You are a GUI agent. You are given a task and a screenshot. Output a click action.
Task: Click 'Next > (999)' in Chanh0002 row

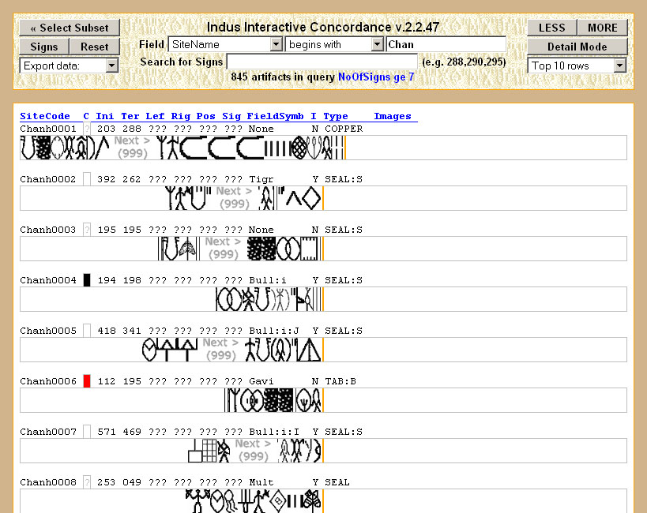point(234,198)
